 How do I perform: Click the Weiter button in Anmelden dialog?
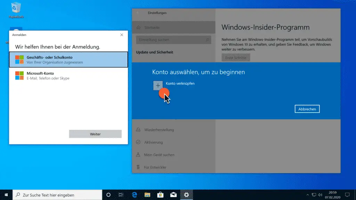(95, 134)
